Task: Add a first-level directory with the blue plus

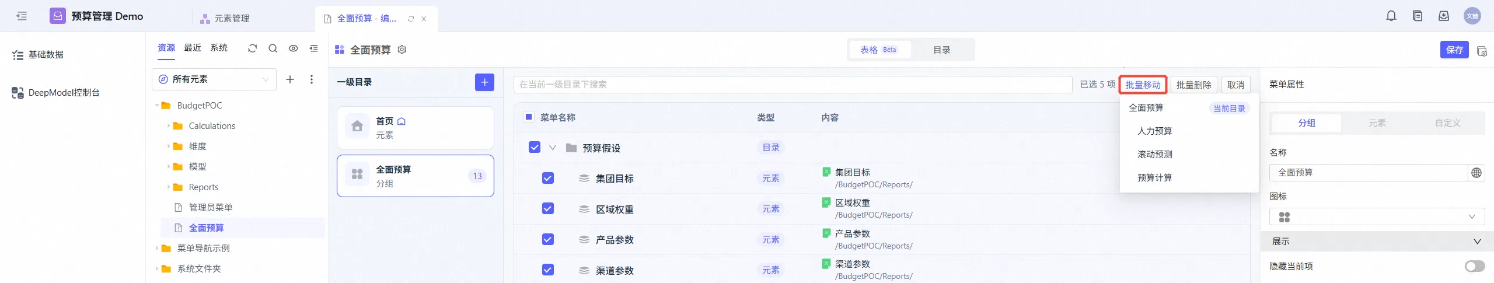Action: point(484,82)
